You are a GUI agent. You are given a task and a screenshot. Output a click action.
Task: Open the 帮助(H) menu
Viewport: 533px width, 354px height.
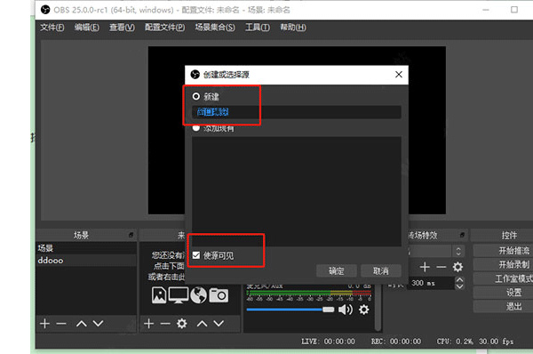(x=293, y=28)
